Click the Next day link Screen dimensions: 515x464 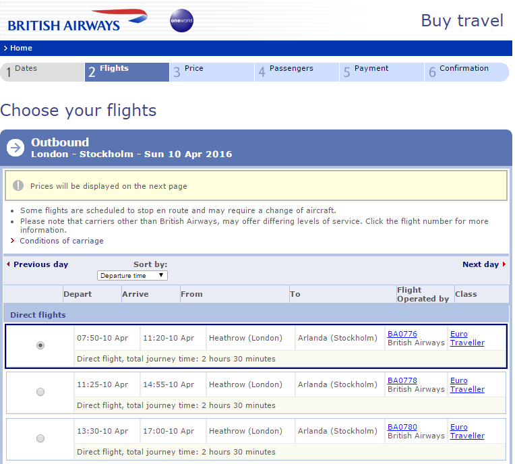coord(480,264)
